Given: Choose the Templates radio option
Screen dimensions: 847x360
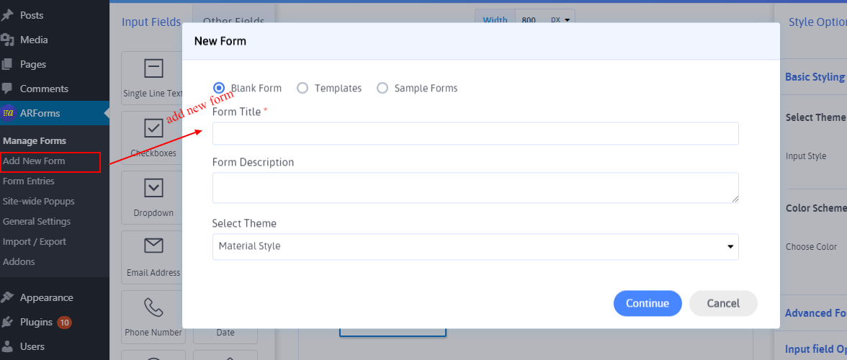Looking at the screenshot, I should tap(302, 88).
